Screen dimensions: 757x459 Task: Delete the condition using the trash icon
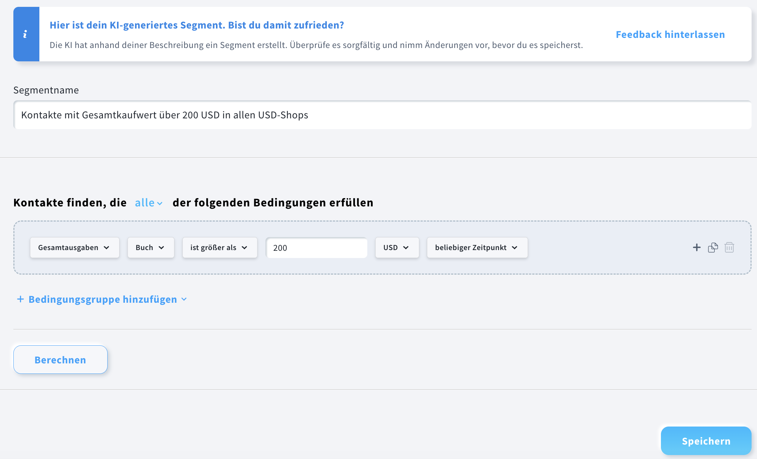[729, 248]
